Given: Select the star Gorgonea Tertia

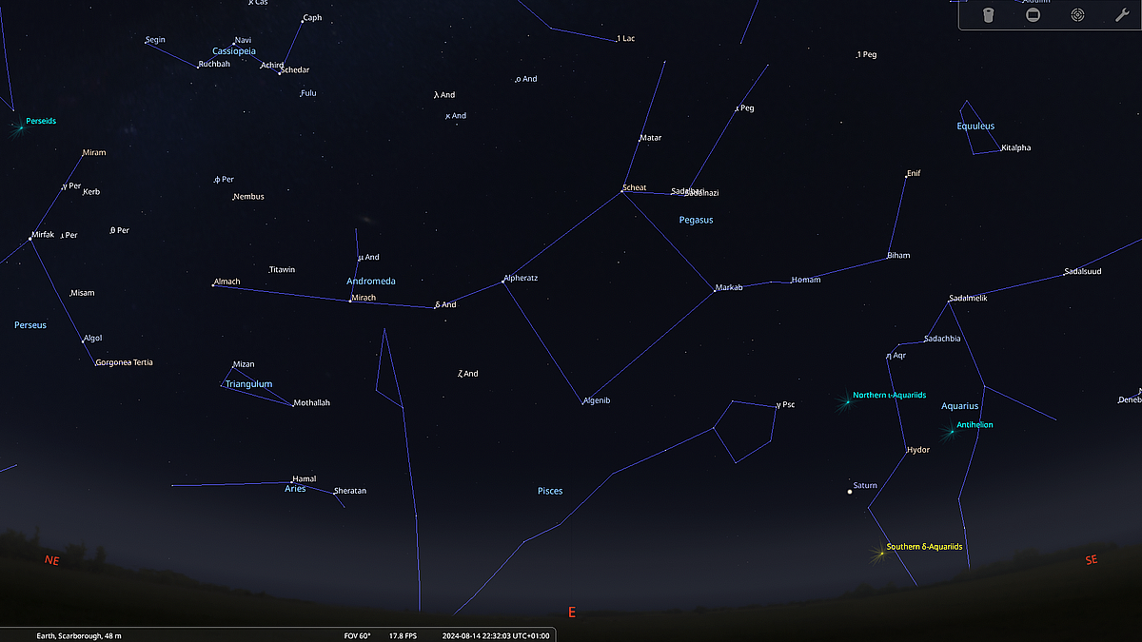Looking at the screenshot, I should point(95,364).
